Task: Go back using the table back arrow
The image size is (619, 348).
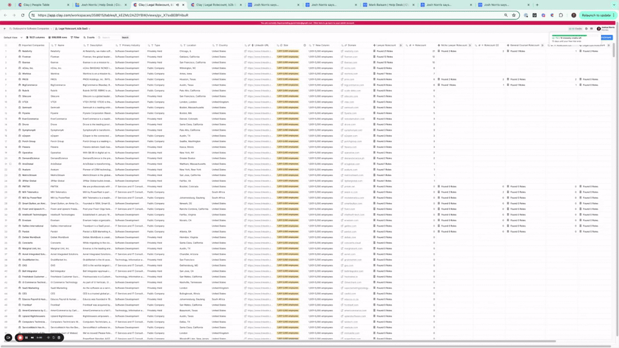Action: pos(5,28)
